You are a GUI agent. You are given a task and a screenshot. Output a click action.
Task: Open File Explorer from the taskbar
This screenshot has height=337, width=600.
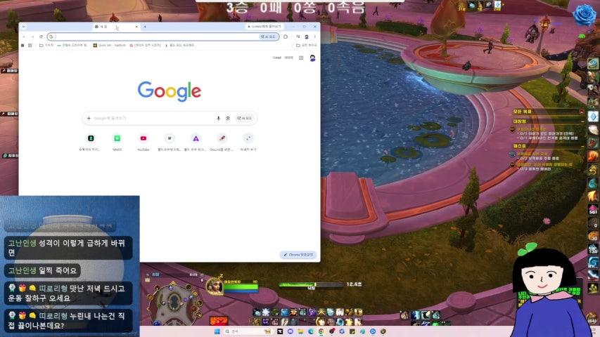click(x=301, y=331)
